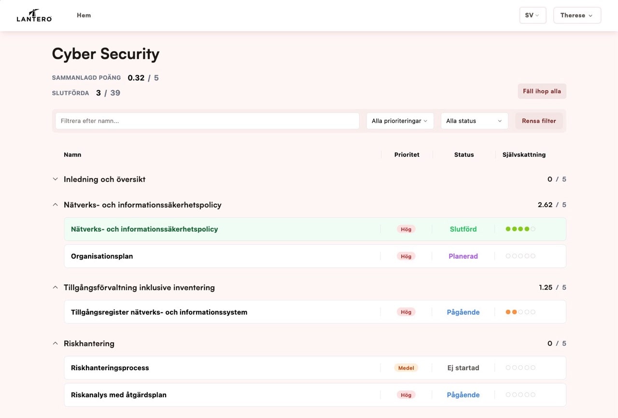
Task: Click the Rensa filter button
Action: point(539,121)
